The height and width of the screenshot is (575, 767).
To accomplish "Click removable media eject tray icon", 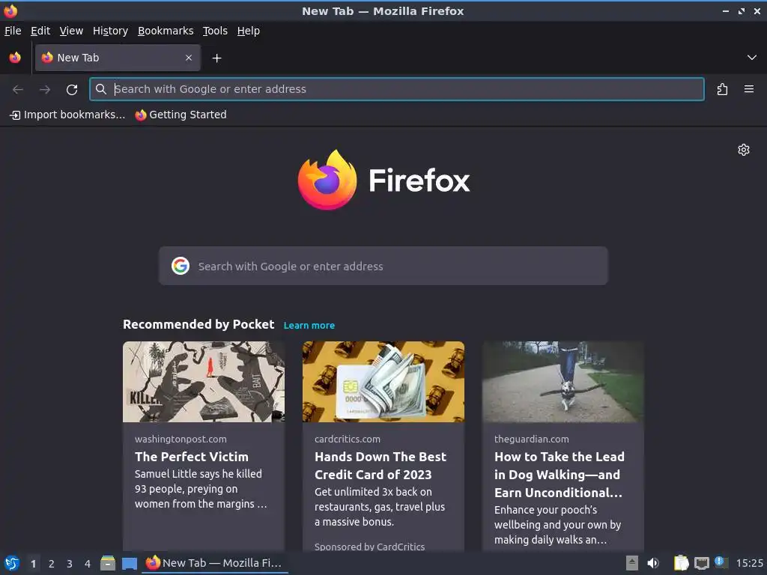I will click(x=632, y=563).
